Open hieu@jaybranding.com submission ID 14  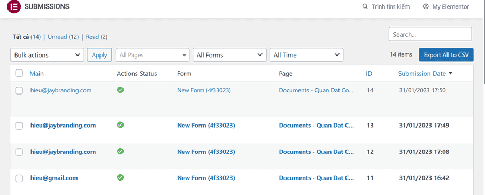61,90
